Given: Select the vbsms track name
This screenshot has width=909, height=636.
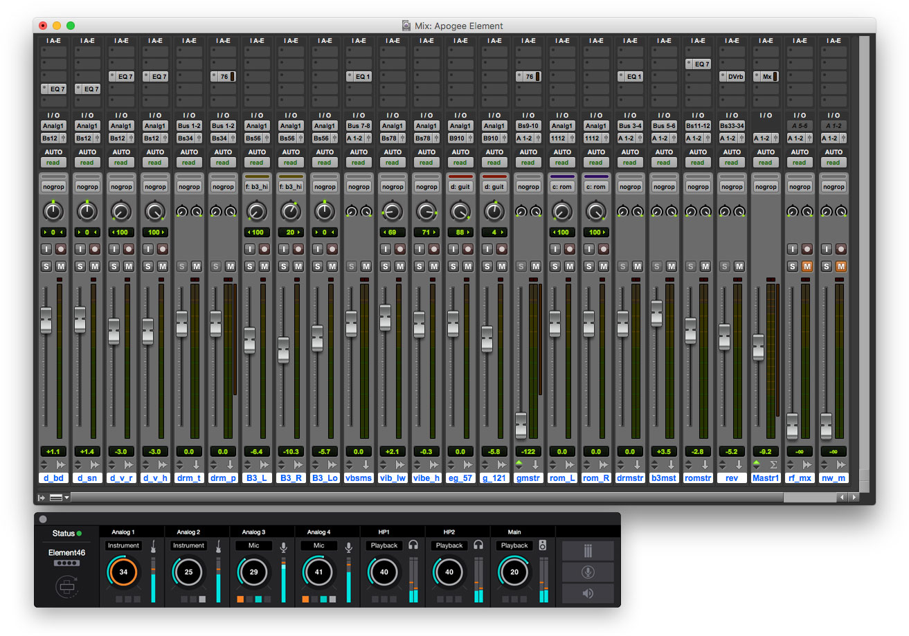Looking at the screenshot, I should [x=359, y=478].
